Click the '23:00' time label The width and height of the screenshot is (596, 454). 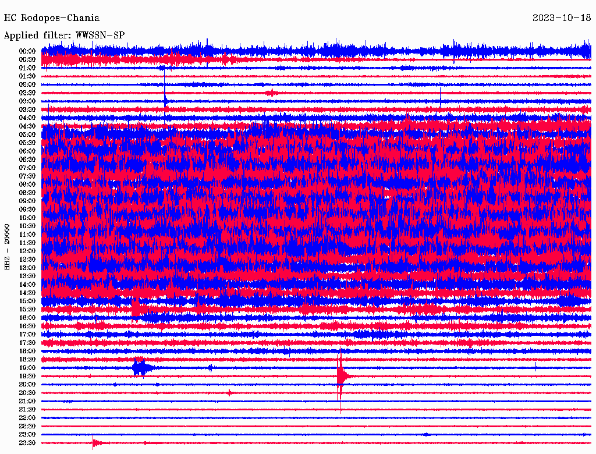(27, 434)
